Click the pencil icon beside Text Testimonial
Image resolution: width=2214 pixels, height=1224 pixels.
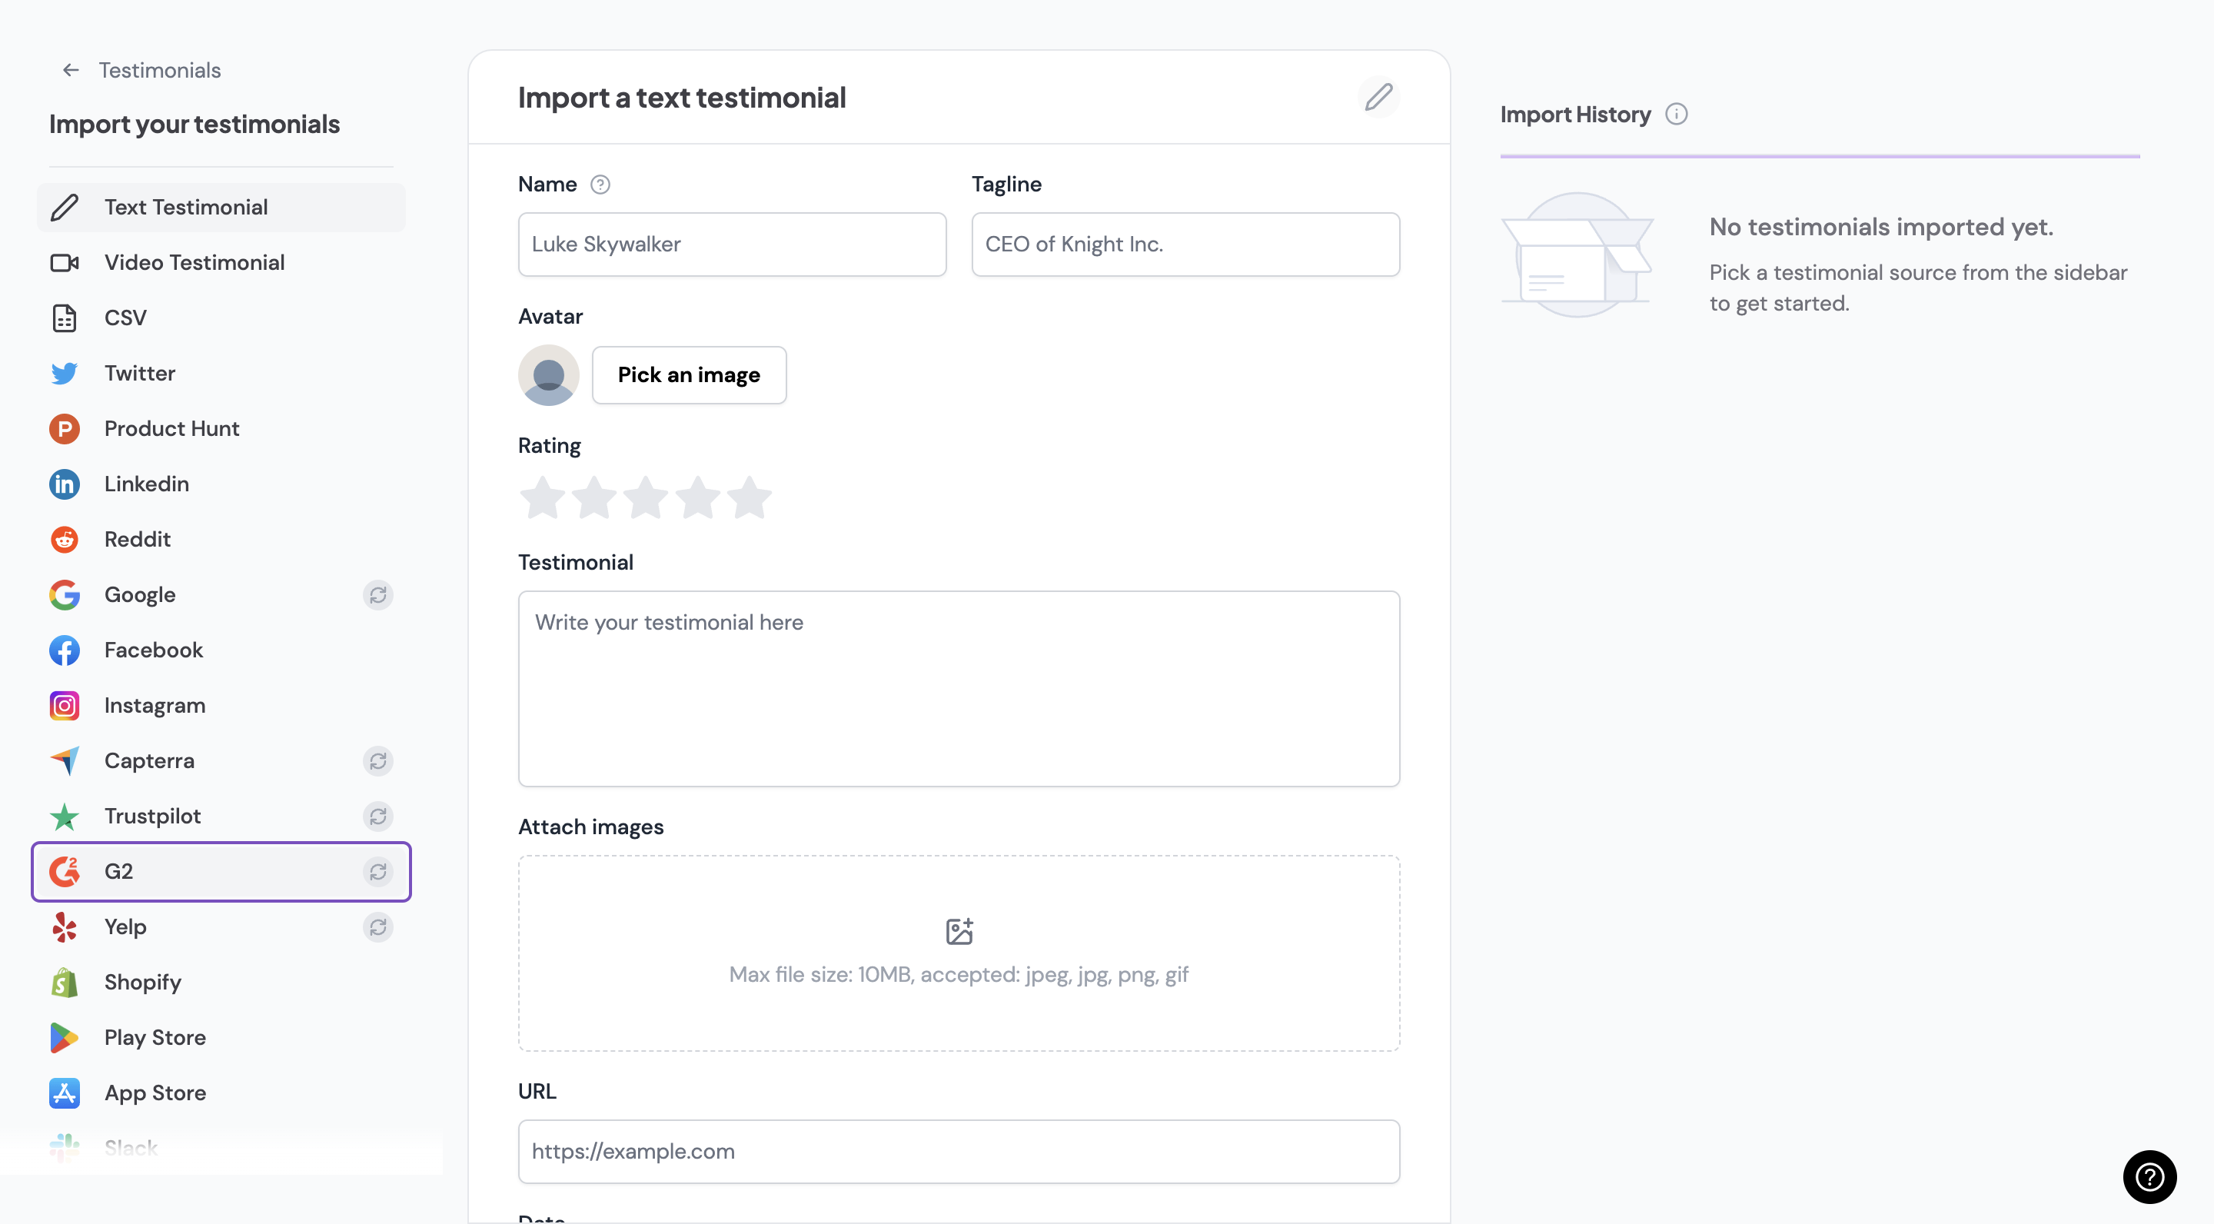(x=65, y=207)
